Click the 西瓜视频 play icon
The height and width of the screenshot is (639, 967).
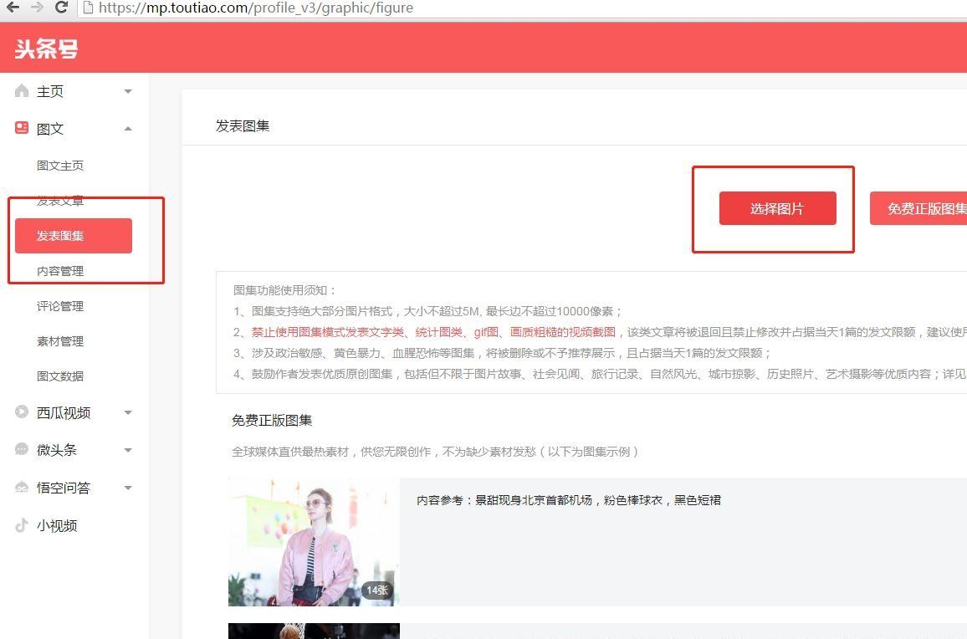pos(22,412)
